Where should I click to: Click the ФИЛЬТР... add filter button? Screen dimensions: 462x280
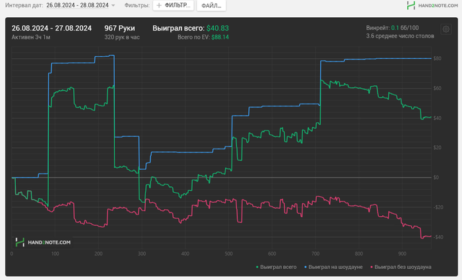point(173,5)
